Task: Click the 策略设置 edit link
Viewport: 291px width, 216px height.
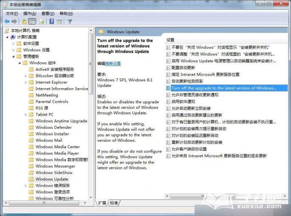Action: click(113, 63)
